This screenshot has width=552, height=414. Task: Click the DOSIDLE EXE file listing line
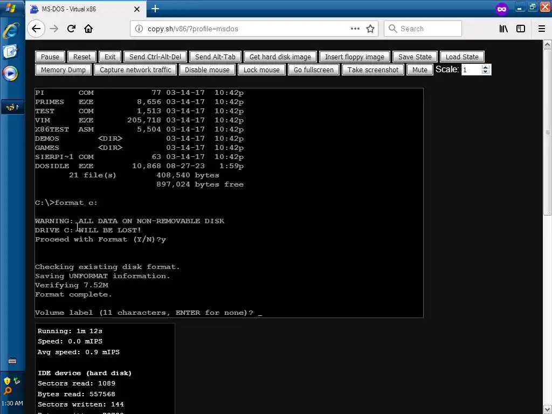click(x=139, y=166)
